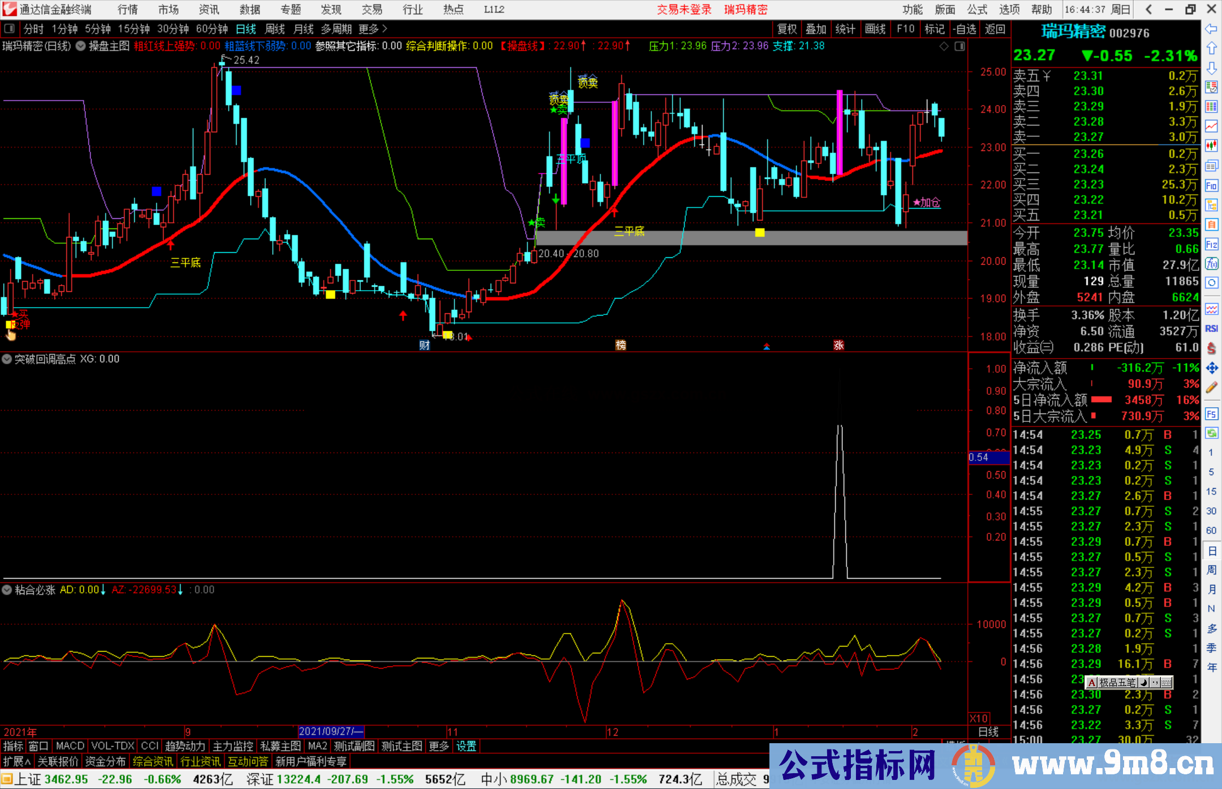Image resolution: width=1222 pixels, height=789 pixels.
Task: Click the 2021/09/27 date marker on timeline
Action: pos(331,731)
